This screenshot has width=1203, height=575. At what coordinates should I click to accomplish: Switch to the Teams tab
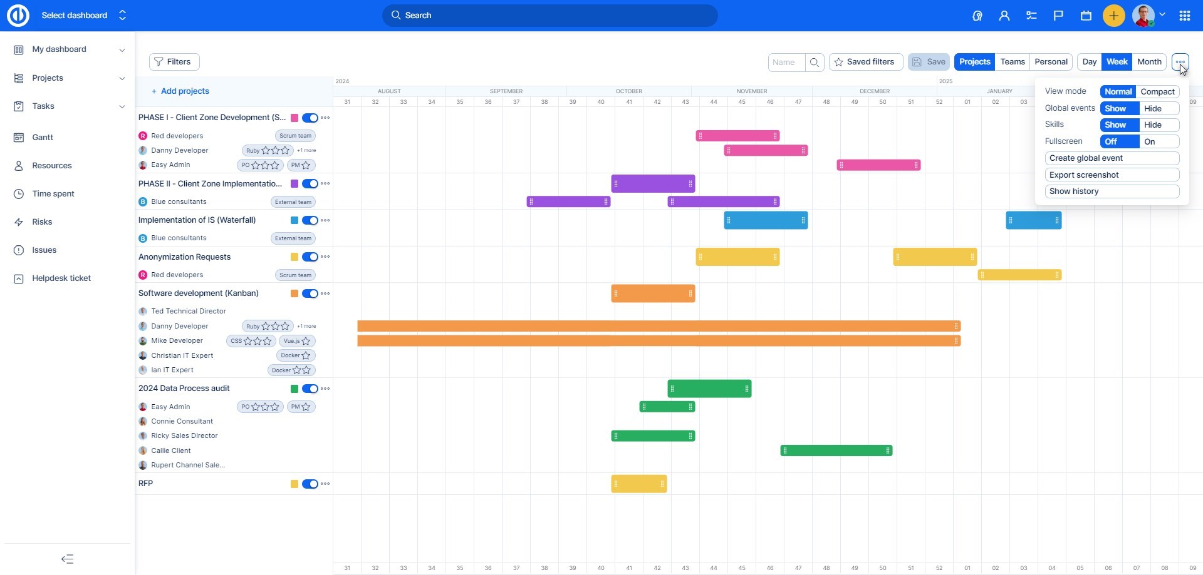coord(1012,62)
